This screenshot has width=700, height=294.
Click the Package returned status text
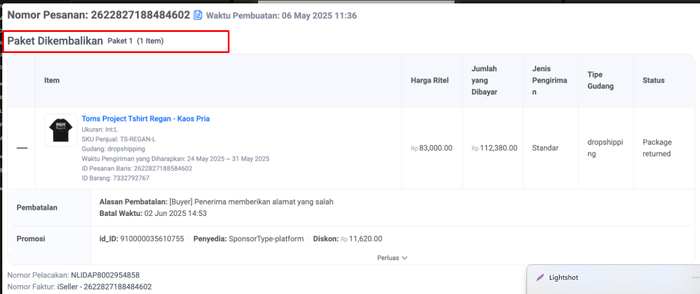tap(657, 148)
